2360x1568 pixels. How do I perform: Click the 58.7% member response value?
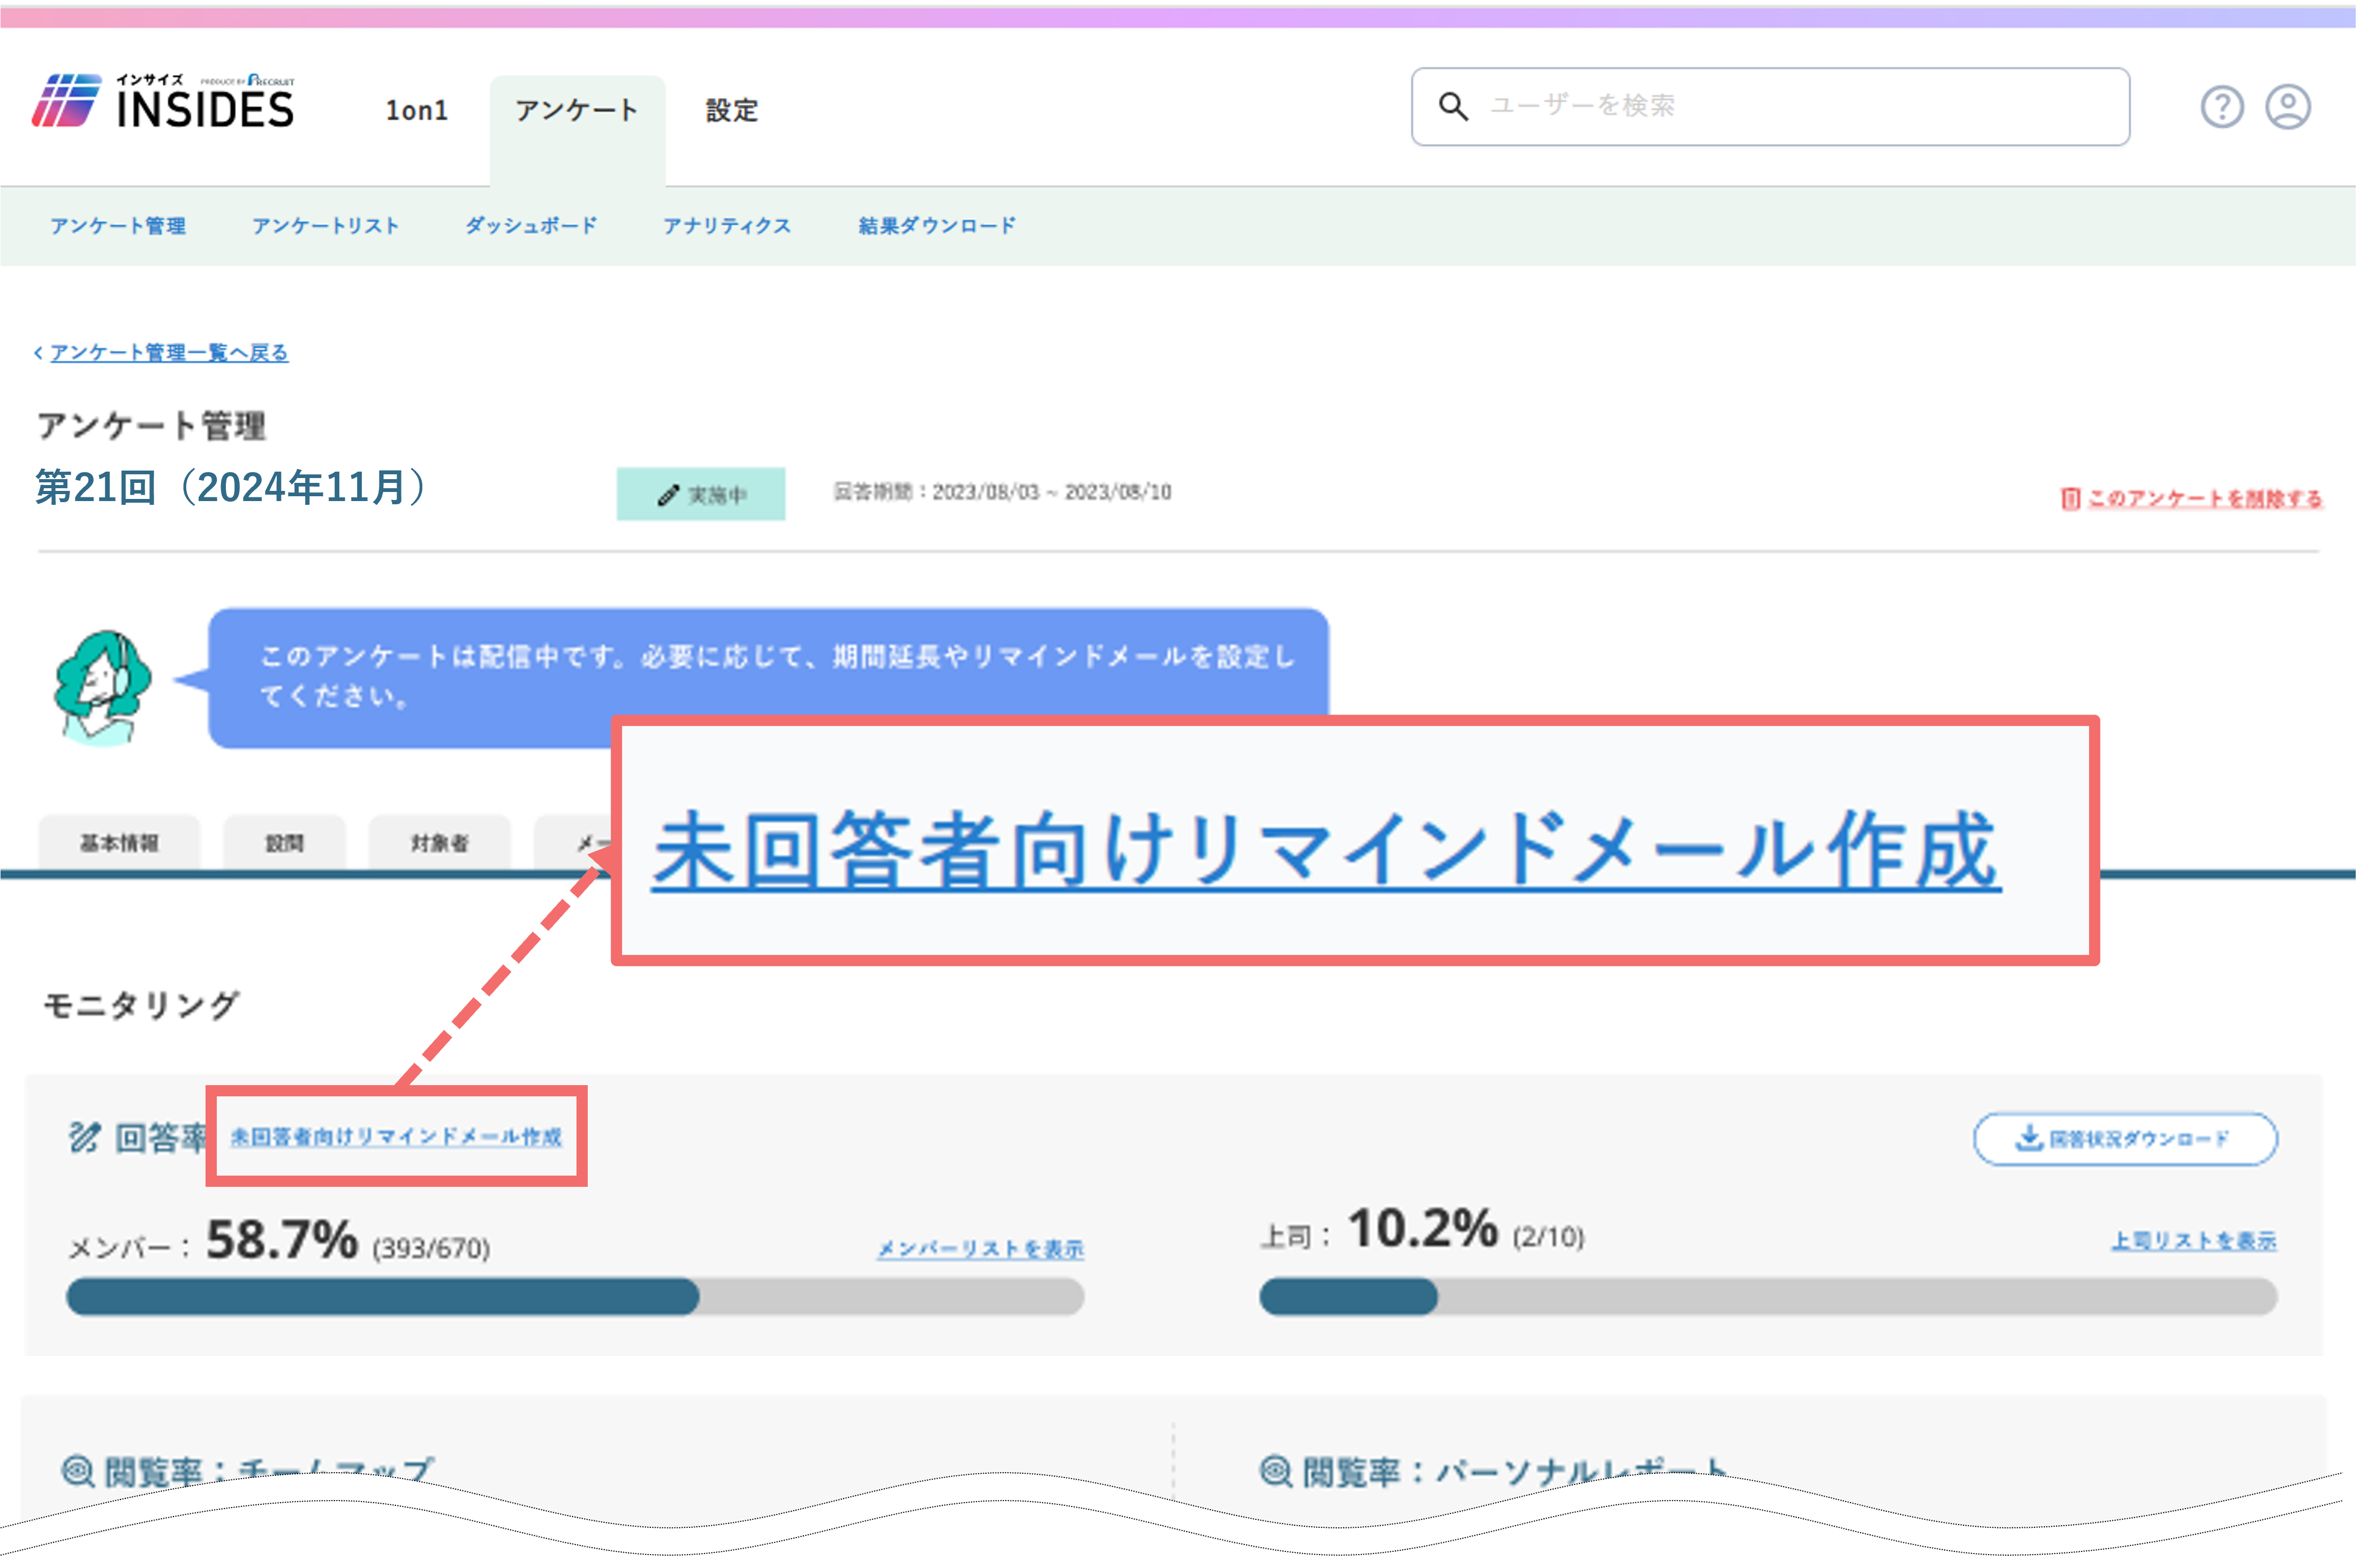pos(281,1240)
